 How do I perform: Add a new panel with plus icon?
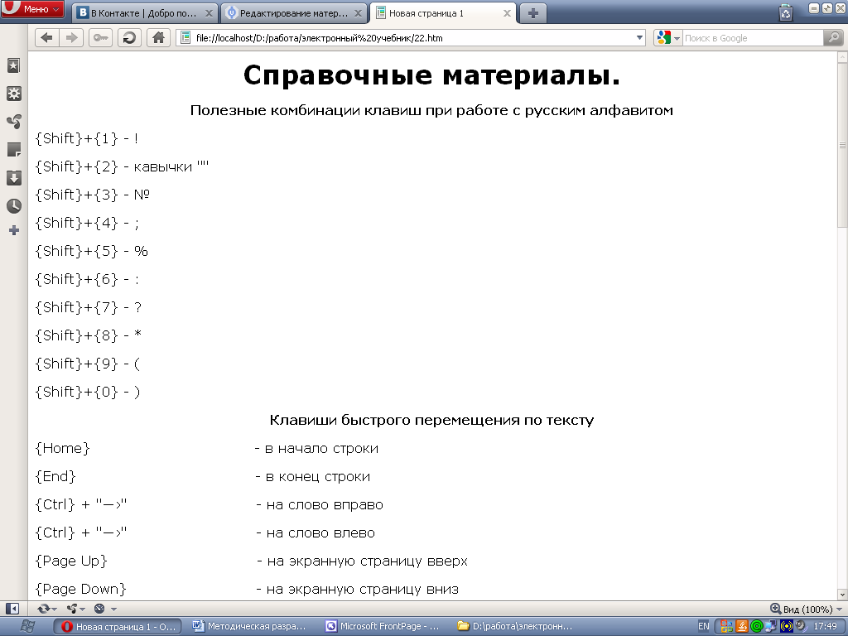click(x=13, y=231)
